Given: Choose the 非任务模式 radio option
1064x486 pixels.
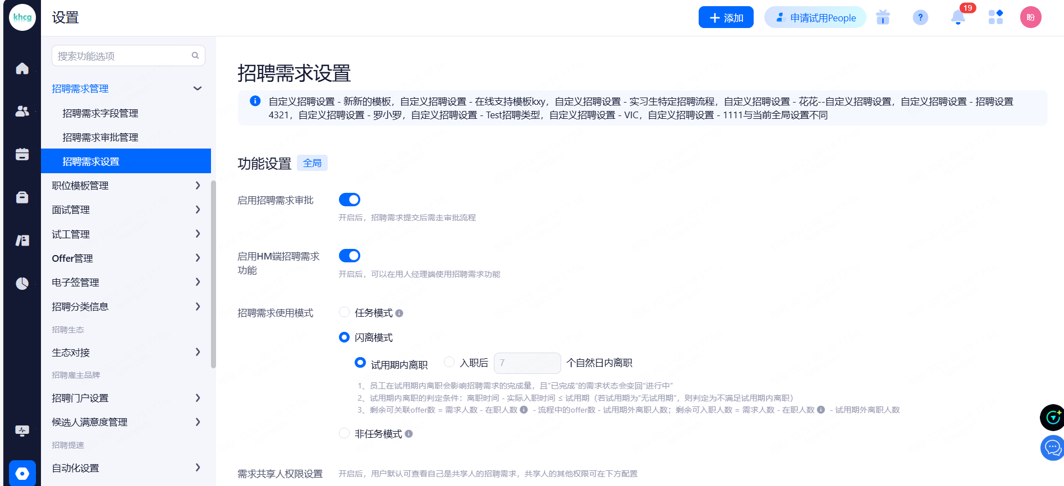Looking at the screenshot, I should 345,433.
